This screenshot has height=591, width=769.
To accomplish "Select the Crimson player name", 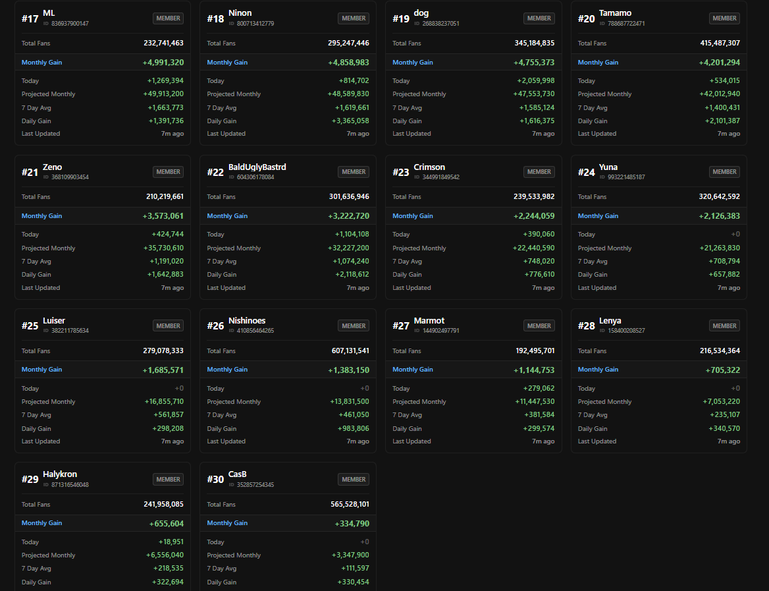I will [429, 167].
